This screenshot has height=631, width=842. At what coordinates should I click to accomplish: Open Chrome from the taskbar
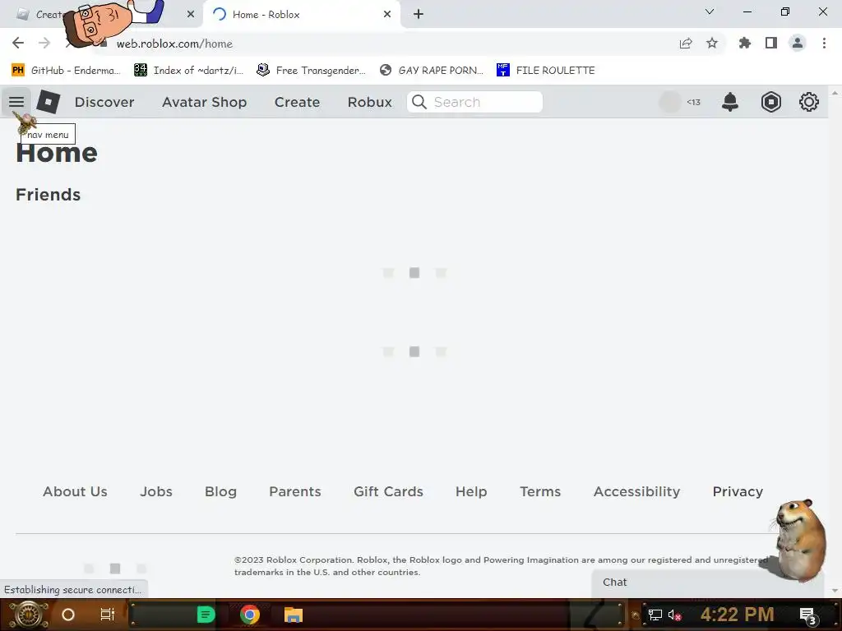250,615
